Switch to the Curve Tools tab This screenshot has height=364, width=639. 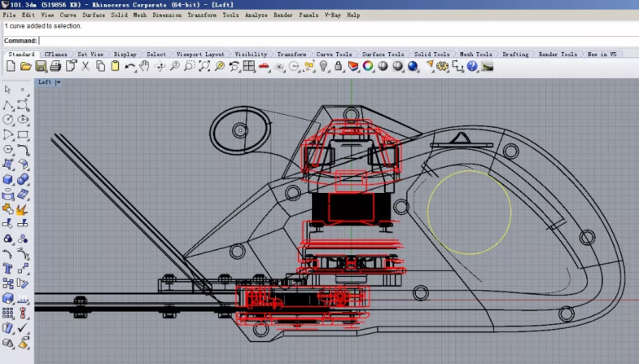coord(334,55)
